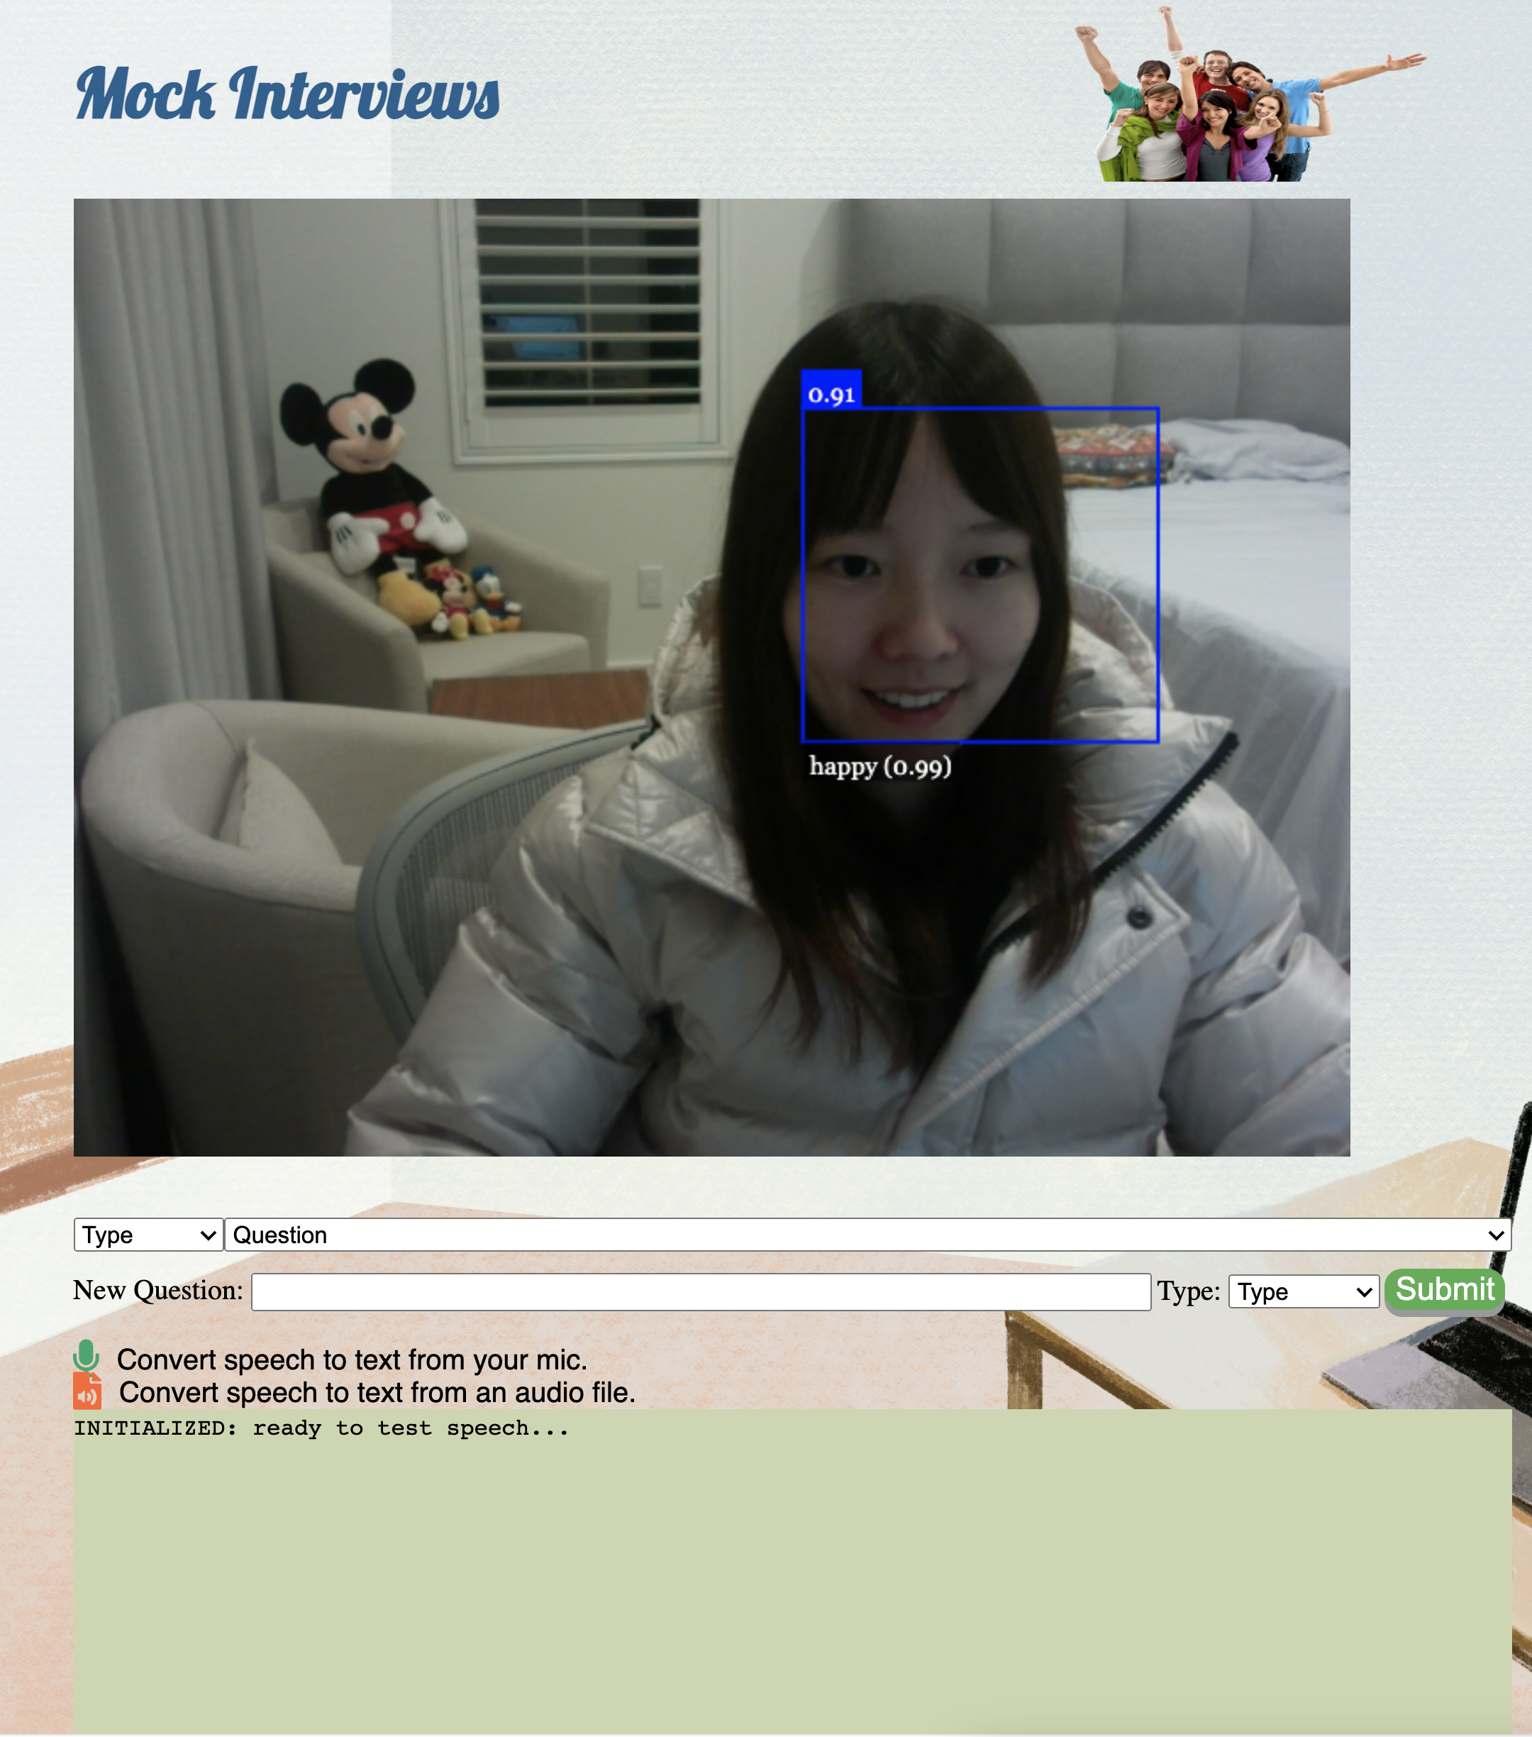The width and height of the screenshot is (1532, 1737).
Task: Click the 'INITIALIZED: ready to test speech' text
Action: point(321,1428)
